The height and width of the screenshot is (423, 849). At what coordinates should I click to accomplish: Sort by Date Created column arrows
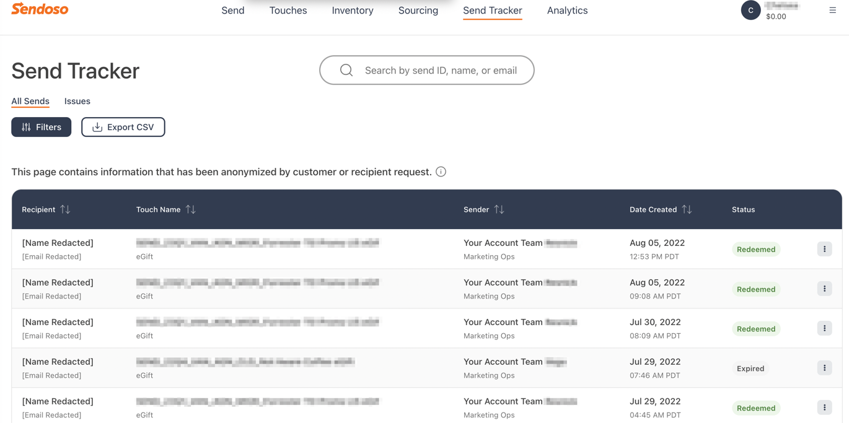pyautogui.click(x=687, y=209)
